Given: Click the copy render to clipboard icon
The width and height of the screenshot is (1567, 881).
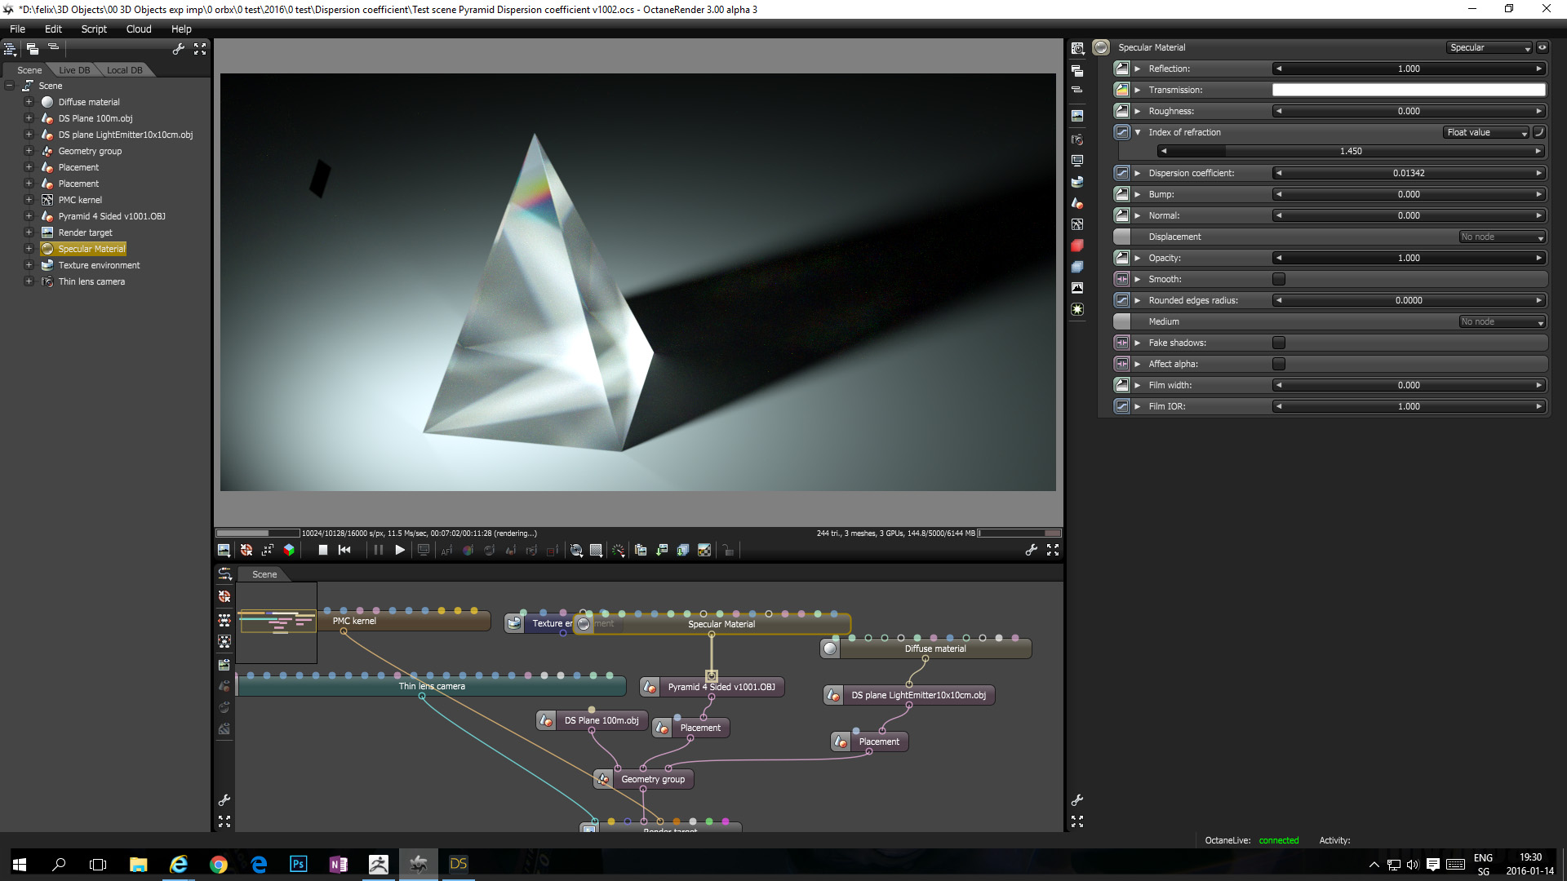Looking at the screenshot, I should click(x=641, y=551).
